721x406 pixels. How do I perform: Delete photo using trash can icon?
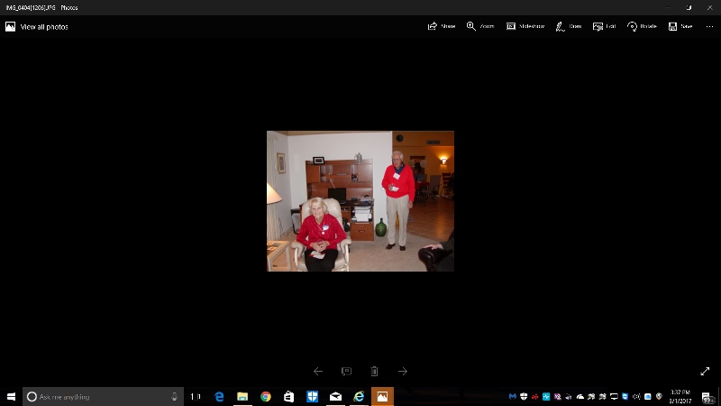point(374,371)
